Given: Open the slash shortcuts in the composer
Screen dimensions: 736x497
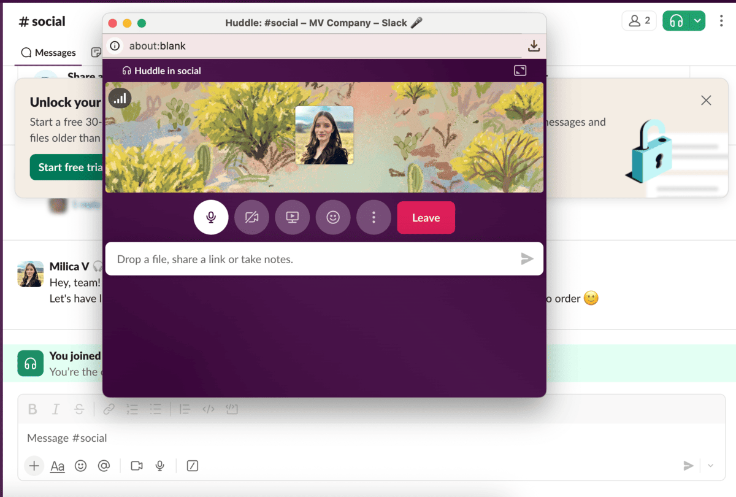Looking at the screenshot, I should pos(193,466).
